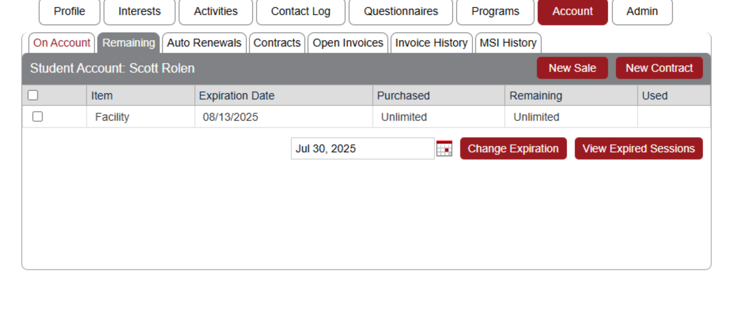Open the Programs section
The image size is (729, 330).
[495, 12]
